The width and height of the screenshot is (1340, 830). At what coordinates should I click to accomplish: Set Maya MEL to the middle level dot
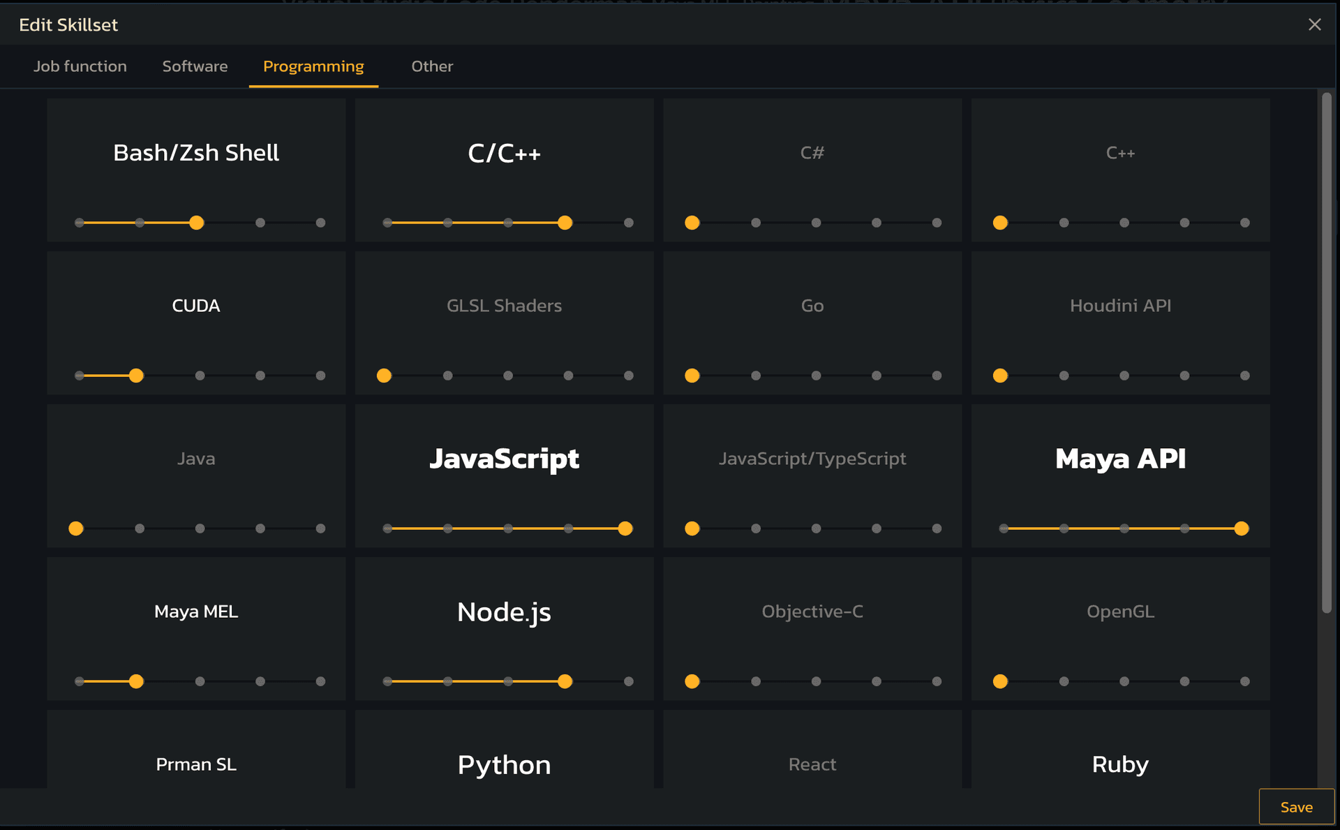point(200,681)
